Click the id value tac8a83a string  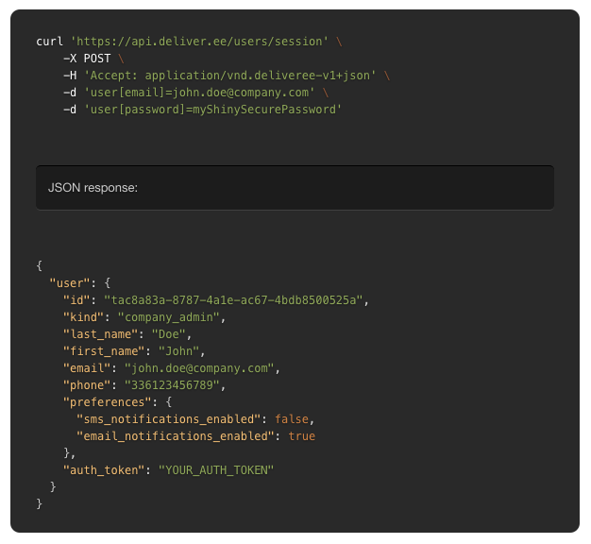233,300
